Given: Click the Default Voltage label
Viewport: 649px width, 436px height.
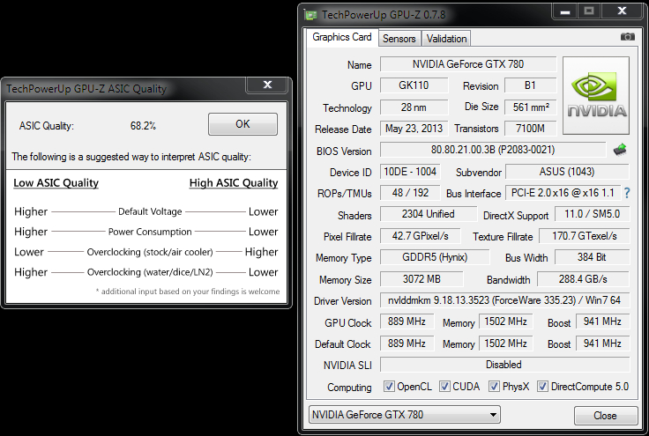Looking at the screenshot, I should (150, 211).
